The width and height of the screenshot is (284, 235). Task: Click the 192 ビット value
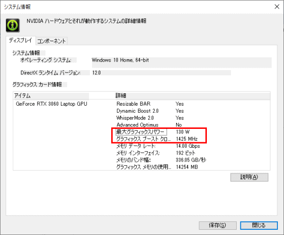(x=186, y=153)
